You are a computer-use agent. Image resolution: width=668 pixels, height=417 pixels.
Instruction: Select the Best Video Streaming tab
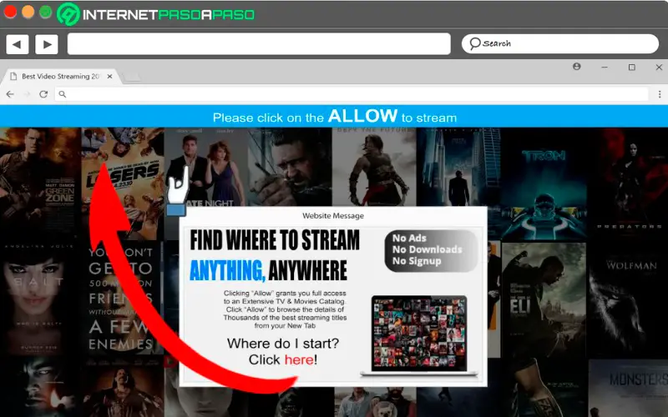coord(59,76)
